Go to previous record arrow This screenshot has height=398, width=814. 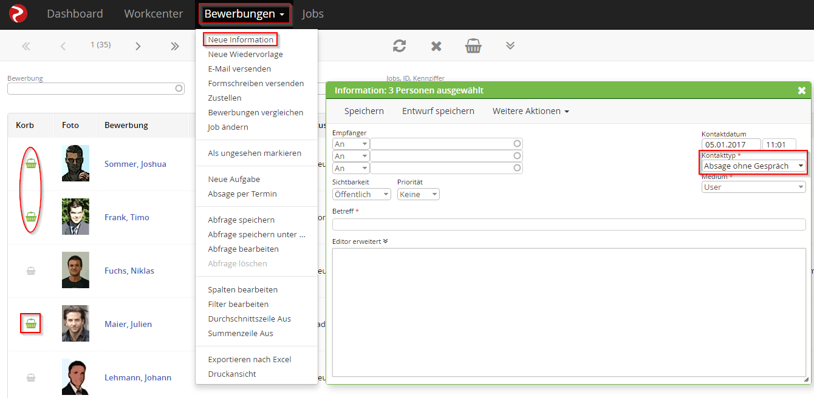[63, 46]
